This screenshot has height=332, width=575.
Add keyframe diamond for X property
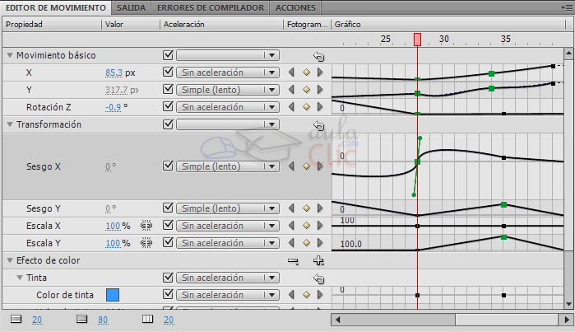(x=307, y=72)
